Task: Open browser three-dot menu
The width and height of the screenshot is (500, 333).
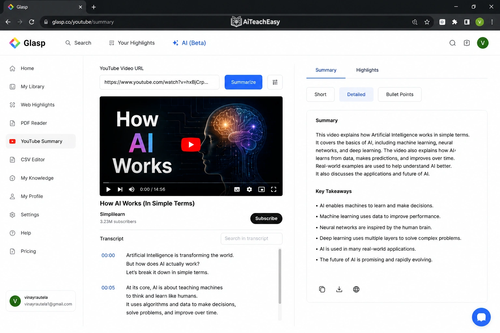Action: (492, 22)
